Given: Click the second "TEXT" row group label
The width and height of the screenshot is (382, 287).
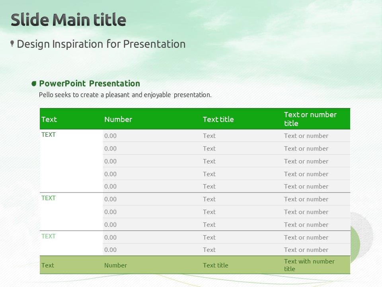Looking at the screenshot, I should 49,198.
